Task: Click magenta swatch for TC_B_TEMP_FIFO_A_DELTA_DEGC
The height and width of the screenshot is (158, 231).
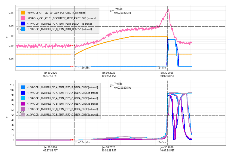Action: 23,104
